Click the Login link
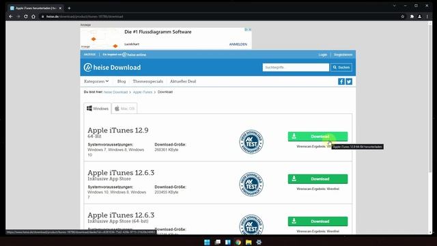Screen dimensions: 437x246 click(323, 55)
